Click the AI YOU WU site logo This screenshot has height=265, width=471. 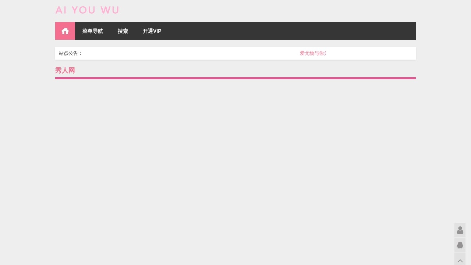tap(87, 10)
